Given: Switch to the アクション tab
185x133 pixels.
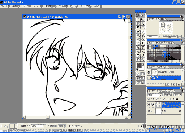Looking at the screenshot, I should (x=163, y=67).
